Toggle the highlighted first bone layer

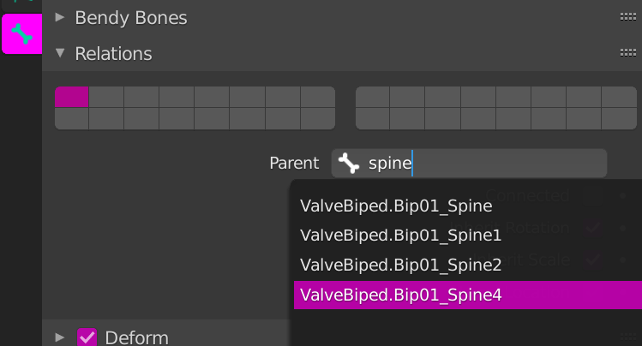[72, 97]
